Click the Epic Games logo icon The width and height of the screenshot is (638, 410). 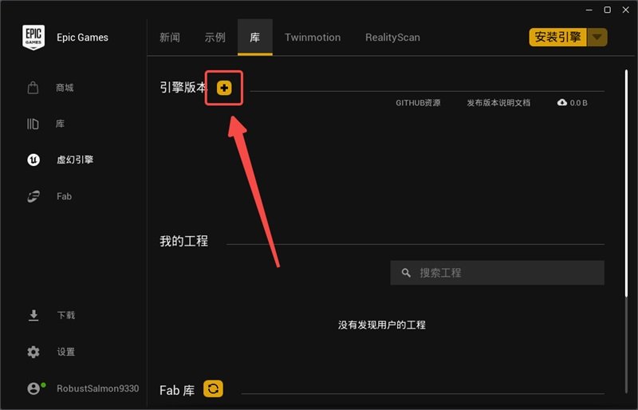click(33, 37)
